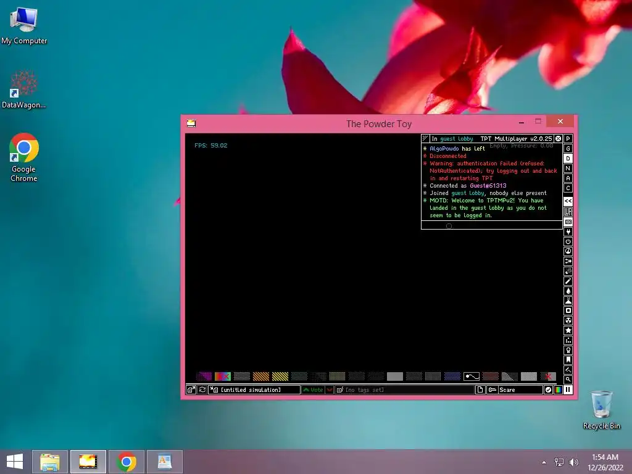Select the red dotted detector wall

[491, 376]
